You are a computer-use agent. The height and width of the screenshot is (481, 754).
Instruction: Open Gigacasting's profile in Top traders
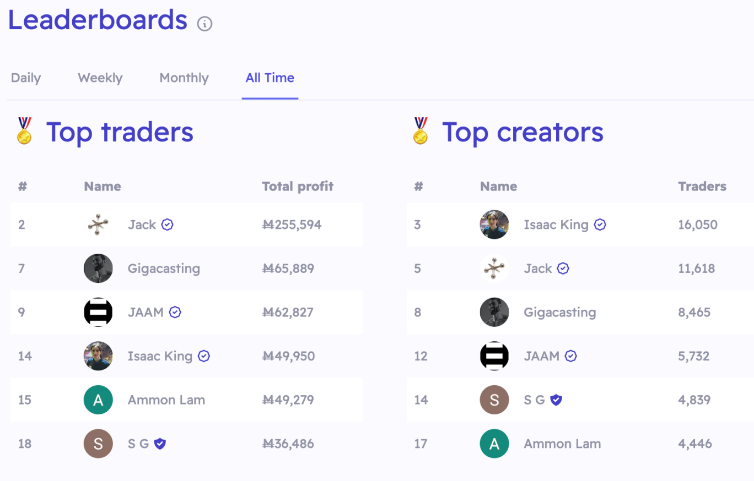[164, 269]
